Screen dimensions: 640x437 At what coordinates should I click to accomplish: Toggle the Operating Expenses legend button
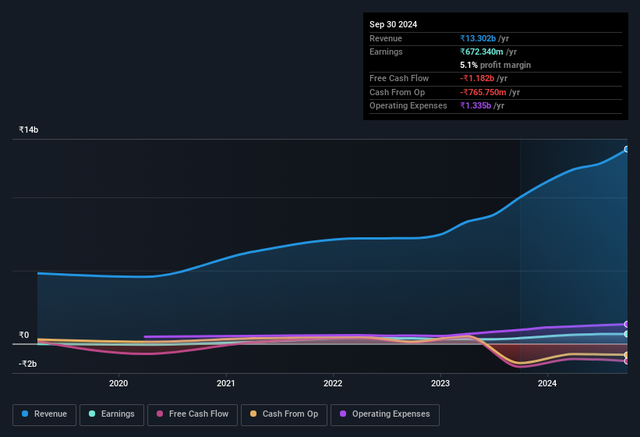[385, 414]
